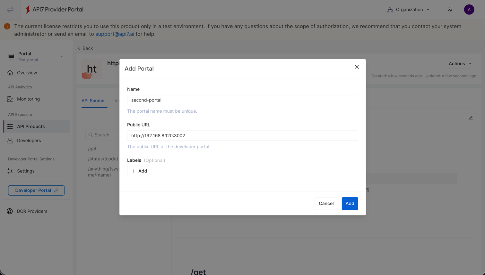Screen dimensions: 485x275
Task: Expand the Organization dropdown
Action: tap(409, 10)
